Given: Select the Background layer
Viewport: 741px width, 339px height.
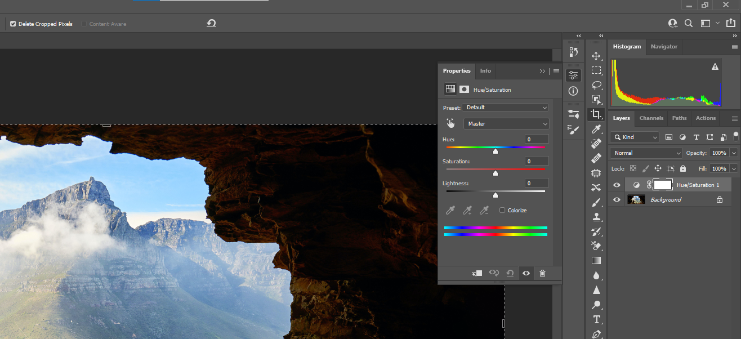Looking at the screenshot, I should (x=666, y=200).
